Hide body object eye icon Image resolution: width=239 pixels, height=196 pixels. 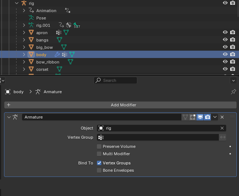225,54
